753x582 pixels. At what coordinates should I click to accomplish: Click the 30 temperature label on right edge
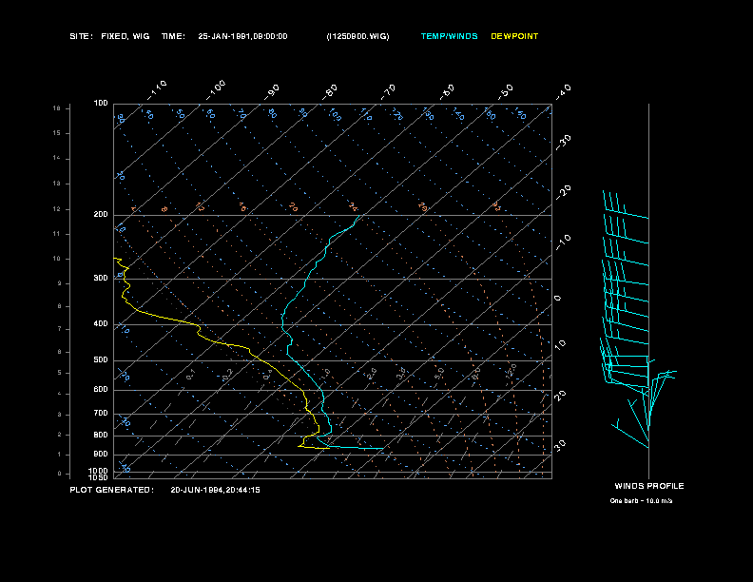click(x=560, y=445)
